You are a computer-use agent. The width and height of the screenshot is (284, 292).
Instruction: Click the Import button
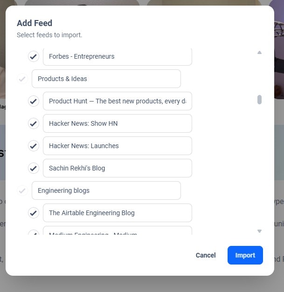[245, 255]
